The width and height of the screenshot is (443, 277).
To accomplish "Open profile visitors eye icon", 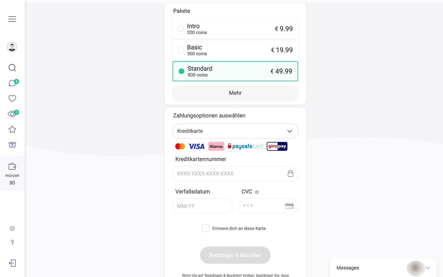I will 13,114.
